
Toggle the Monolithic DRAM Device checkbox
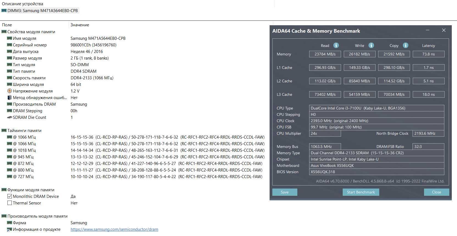coord(10,196)
